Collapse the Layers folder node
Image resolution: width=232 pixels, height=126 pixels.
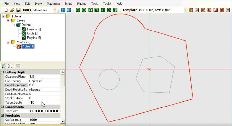tap(8, 20)
